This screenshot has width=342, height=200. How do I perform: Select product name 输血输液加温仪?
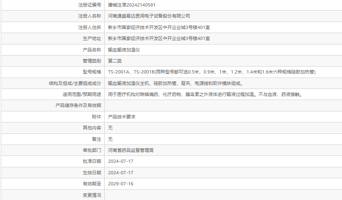[x=124, y=50]
